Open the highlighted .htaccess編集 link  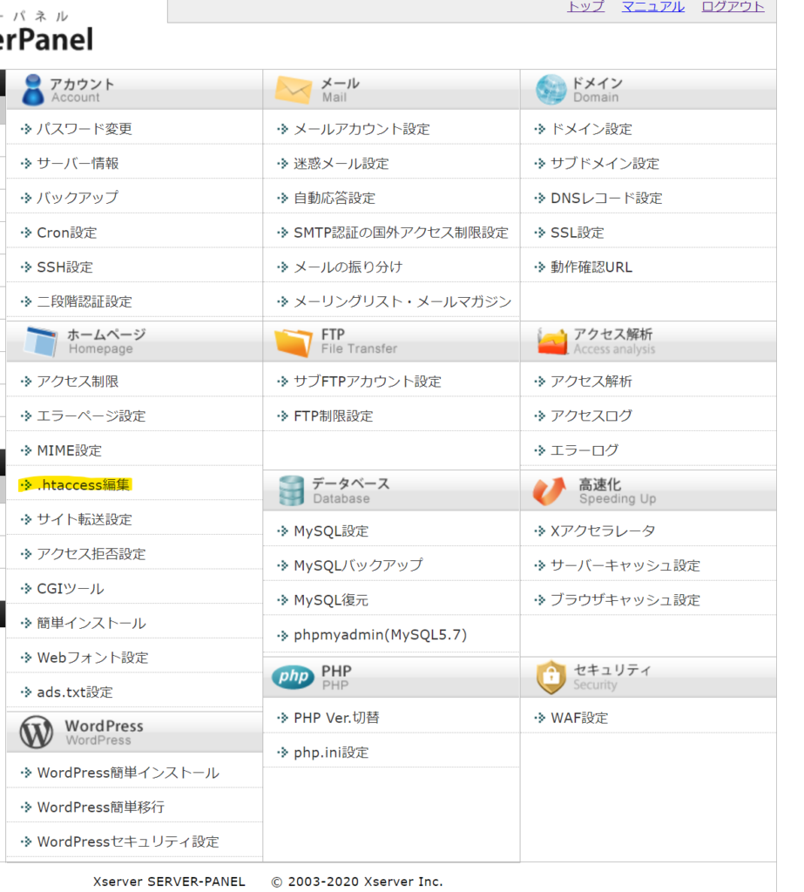click(x=84, y=485)
